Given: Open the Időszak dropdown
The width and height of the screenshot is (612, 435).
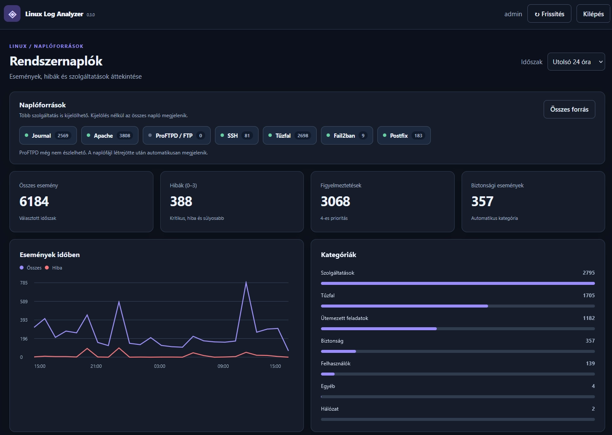Looking at the screenshot, I should [576, 62].
